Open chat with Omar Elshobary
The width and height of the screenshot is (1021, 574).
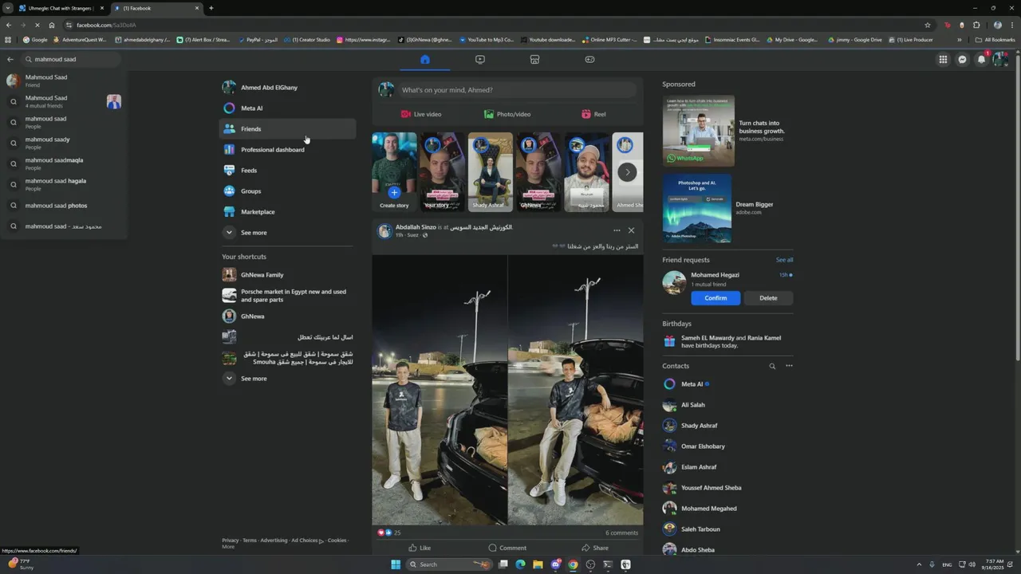(x=727, y=446)
